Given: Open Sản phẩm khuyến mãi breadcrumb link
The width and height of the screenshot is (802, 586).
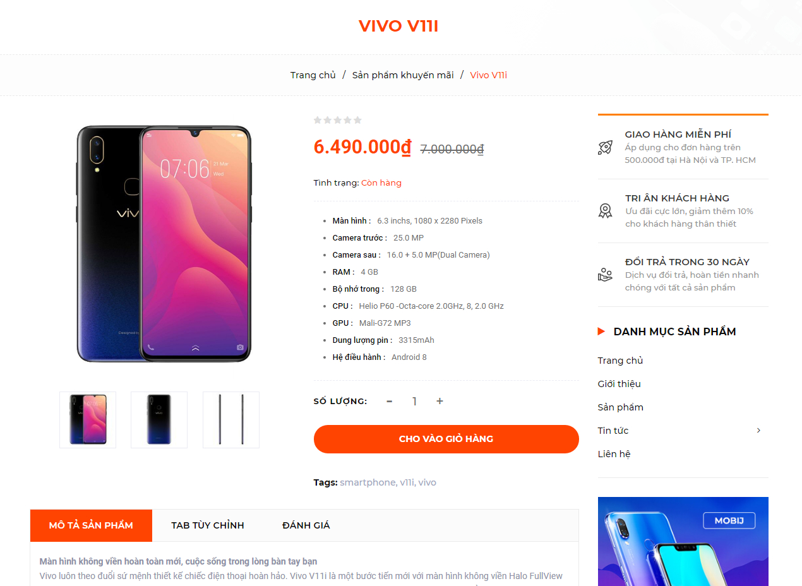Looking at the screenshot, I should (x=403, y=75).
